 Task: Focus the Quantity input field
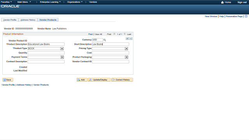[46, 53]
